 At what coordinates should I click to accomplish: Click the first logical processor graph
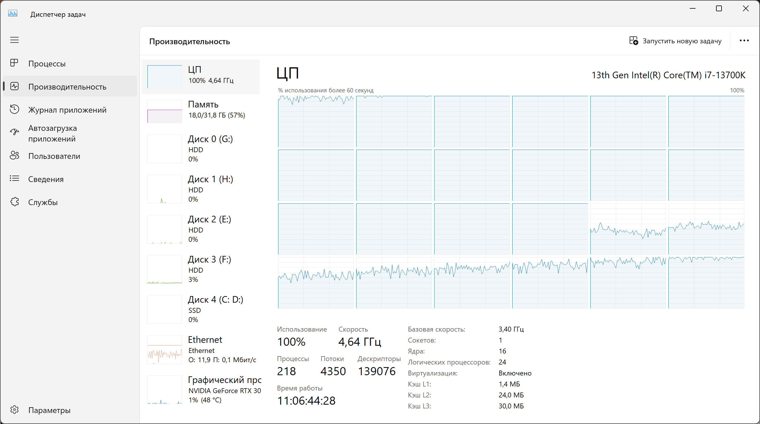click(x=315, y=122)
